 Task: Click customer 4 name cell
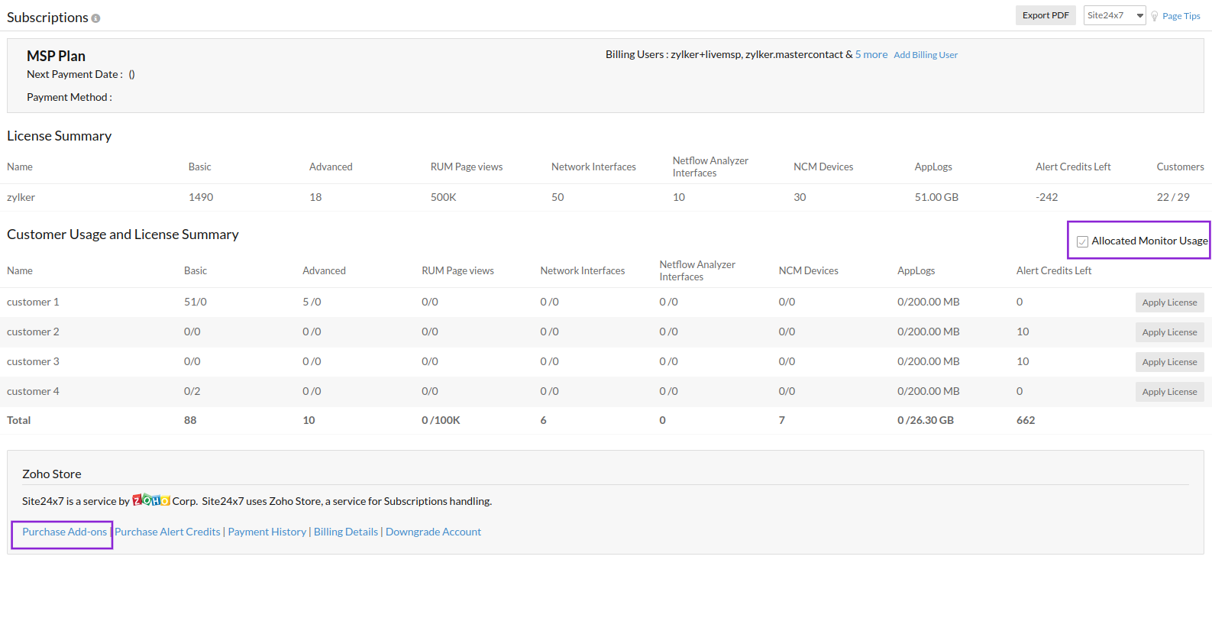33,391
